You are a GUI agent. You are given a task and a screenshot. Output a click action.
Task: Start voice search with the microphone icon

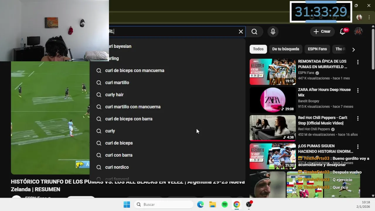[273, 32]
